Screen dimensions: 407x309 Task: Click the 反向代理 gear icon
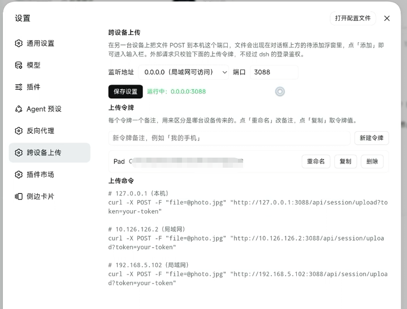(x=19, y=130)
